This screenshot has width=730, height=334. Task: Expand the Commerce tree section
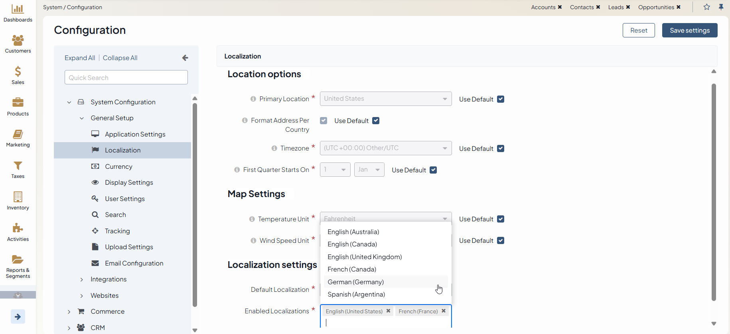coord(69,312)
